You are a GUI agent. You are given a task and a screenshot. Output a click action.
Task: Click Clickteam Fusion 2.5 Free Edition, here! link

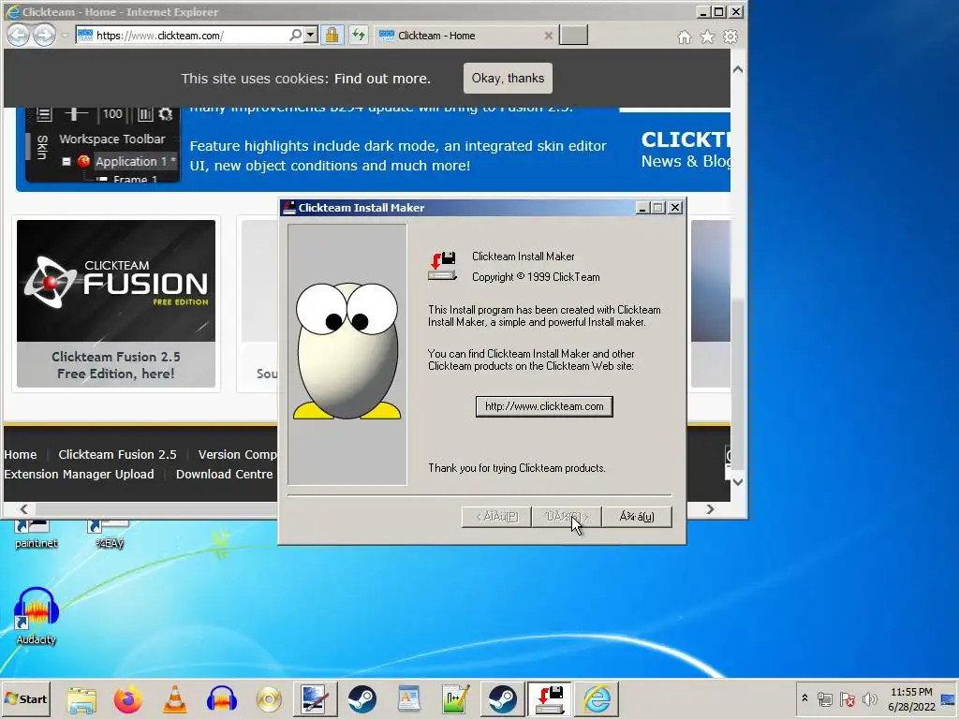116,365
